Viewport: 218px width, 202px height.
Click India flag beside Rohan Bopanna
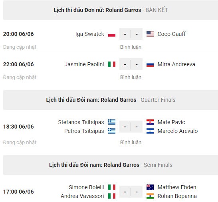pyautogui.click(x=150, y=196)
